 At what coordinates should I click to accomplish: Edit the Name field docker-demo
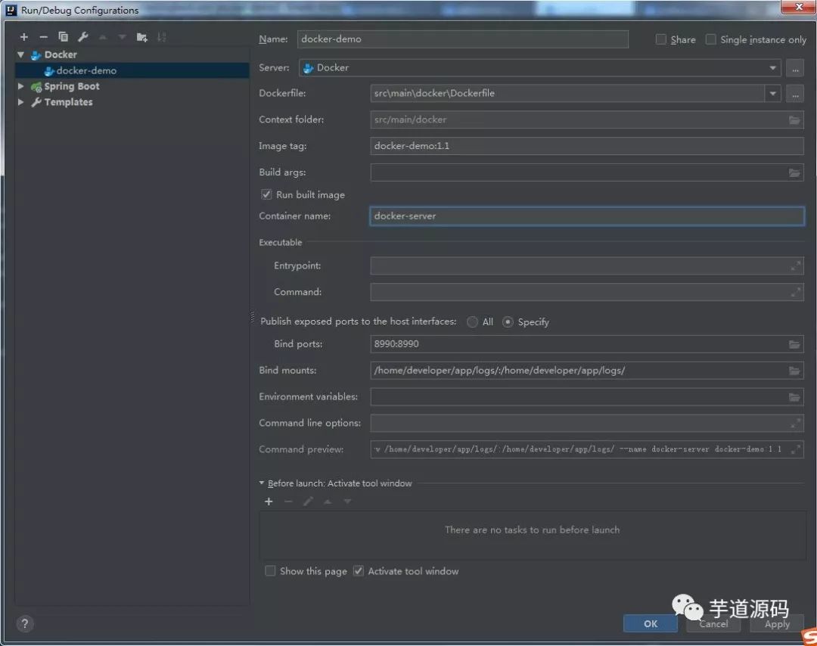(463, 39)
